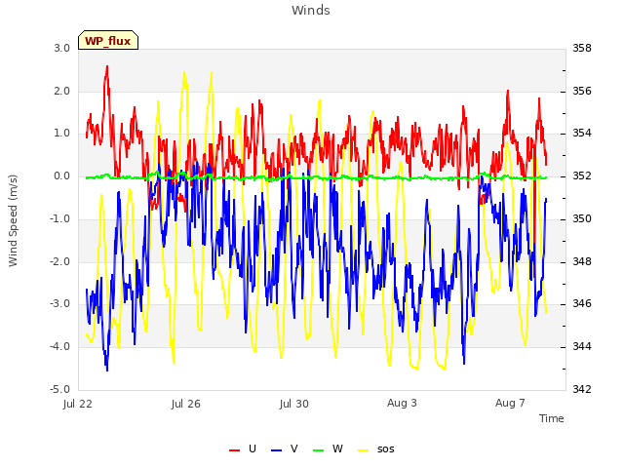Click the Jul 26 date tick label
Viewport: 624px width, 468px height.
coord(186,404)
